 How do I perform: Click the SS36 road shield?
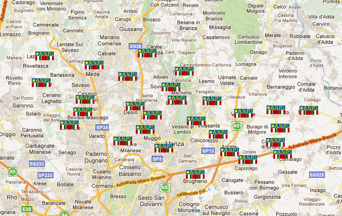(x=135, y=46)
